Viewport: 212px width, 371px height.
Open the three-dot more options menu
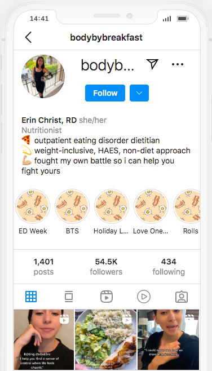click(178, 64)
